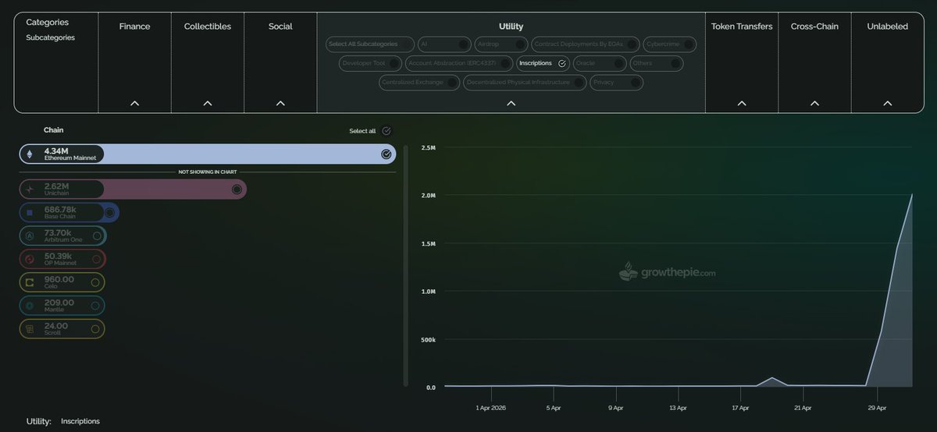The image size is (937, 432).
Task: Click the 17 Apr axis date
Action: coord(739,408)
